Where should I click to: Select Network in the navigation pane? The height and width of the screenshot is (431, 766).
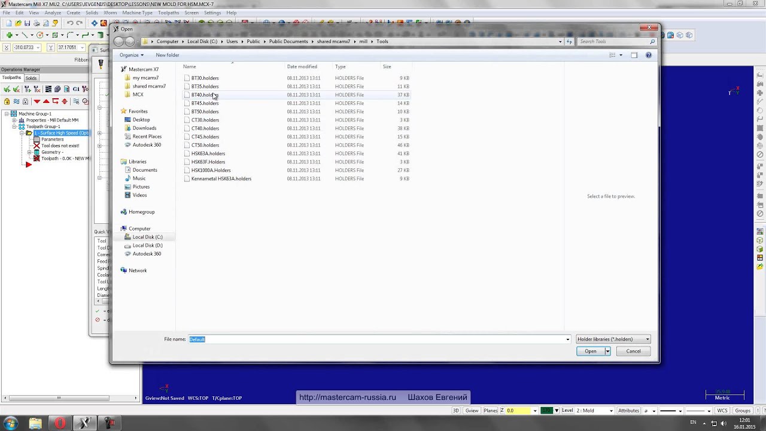pyautogui.click(x=138, y=271)
